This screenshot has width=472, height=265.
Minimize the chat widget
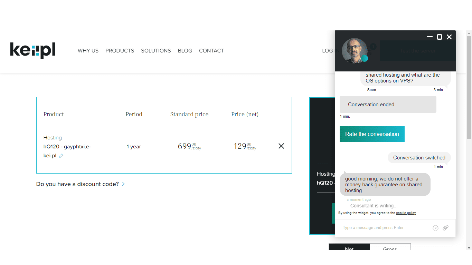pyautogui.click(x=430, y=37)
